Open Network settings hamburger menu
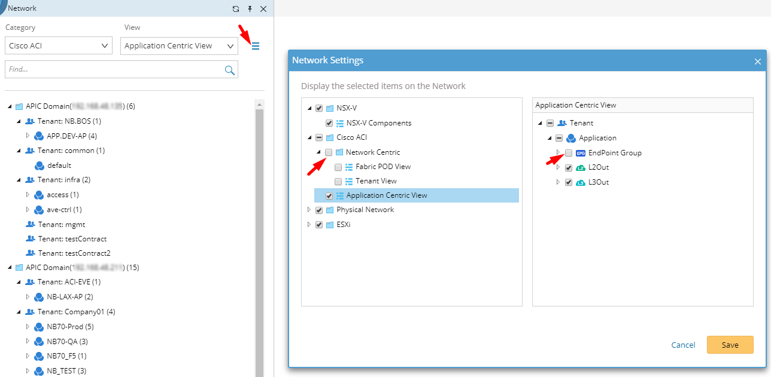This screenshot has height=377, width=771. (256, 46)
